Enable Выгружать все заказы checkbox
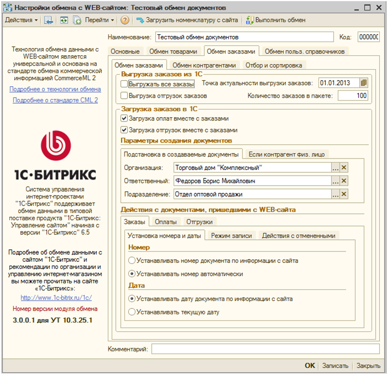Screen dimensions: 387x374 [124, 84]
